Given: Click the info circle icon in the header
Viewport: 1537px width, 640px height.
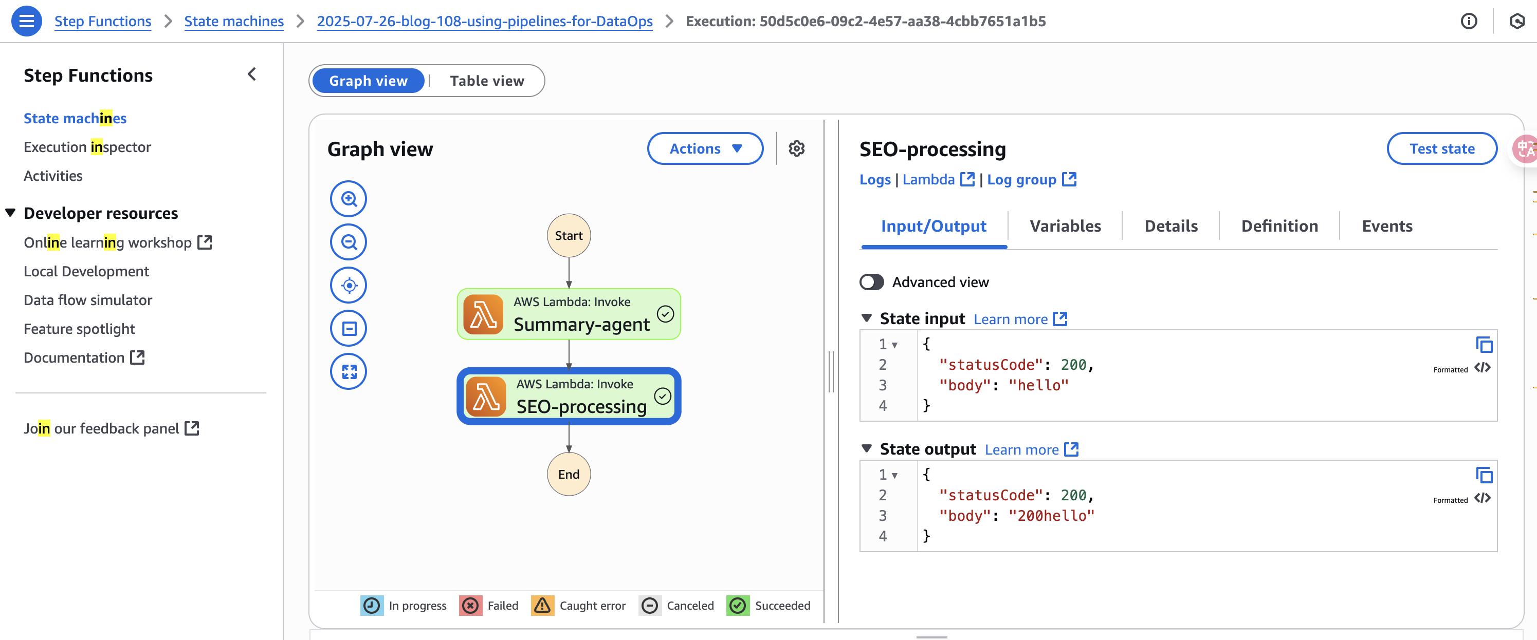Looking at the screenshot, I should [x=1469, y=22].
